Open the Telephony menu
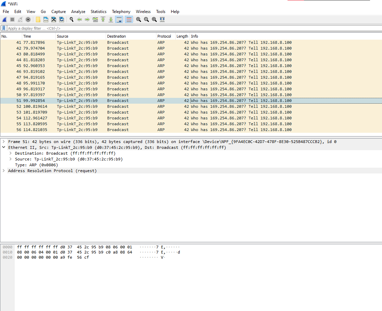 [121, 11]
